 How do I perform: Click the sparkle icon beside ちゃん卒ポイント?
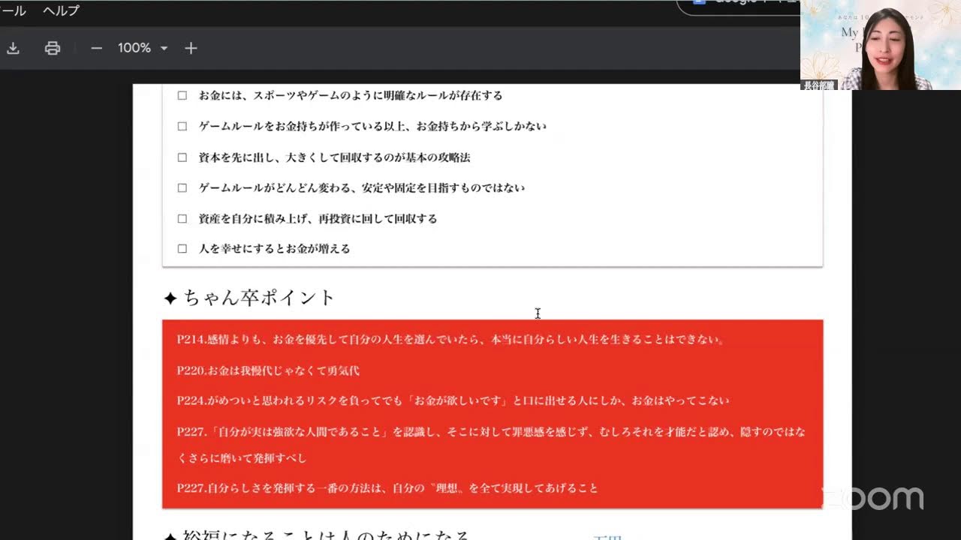[170, 298]
